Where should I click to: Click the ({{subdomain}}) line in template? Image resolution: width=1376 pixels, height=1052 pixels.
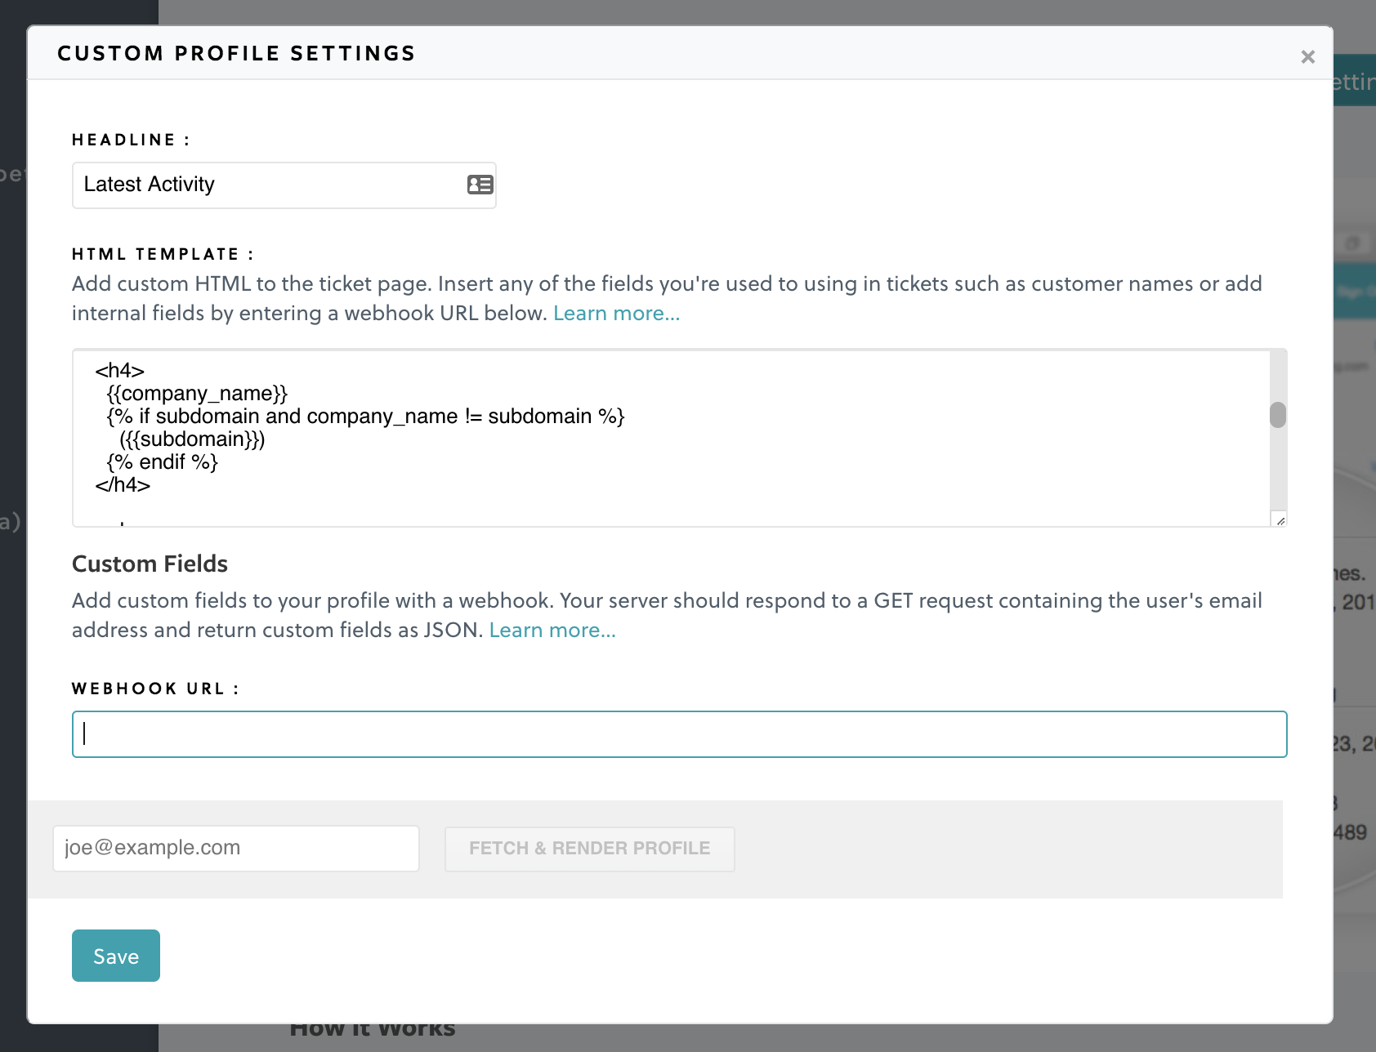click(x=192, y=439)
